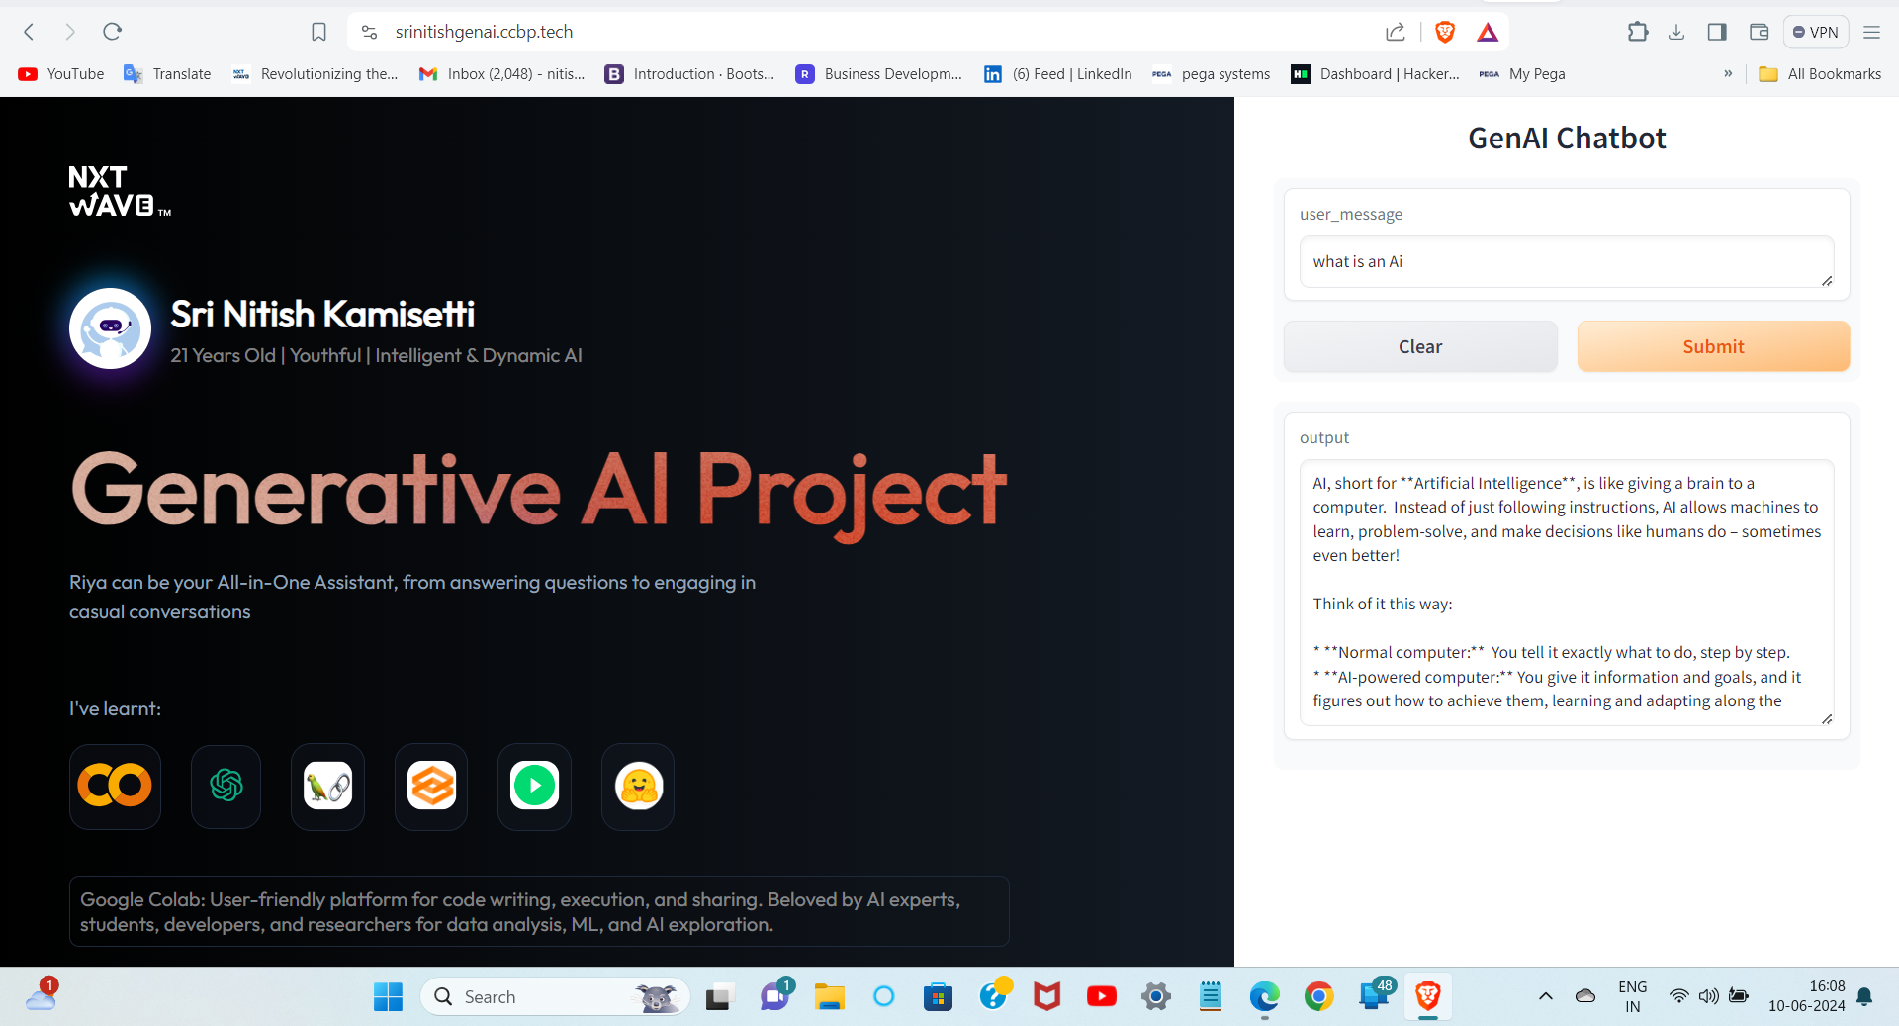This screenshot has width=1899, height=1026.
Task: Toggle browser sidebar panel icon
Action: 1717,32
